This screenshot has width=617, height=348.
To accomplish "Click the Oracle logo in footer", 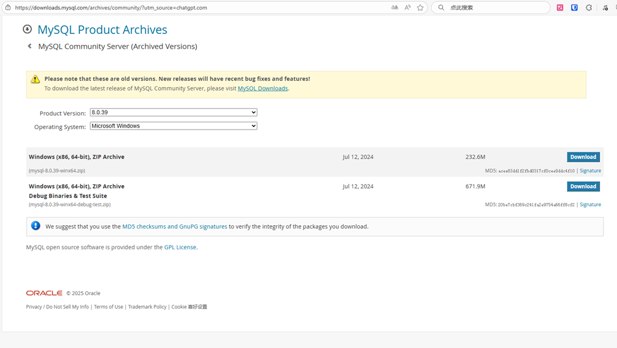I will [x=44, y=293].
